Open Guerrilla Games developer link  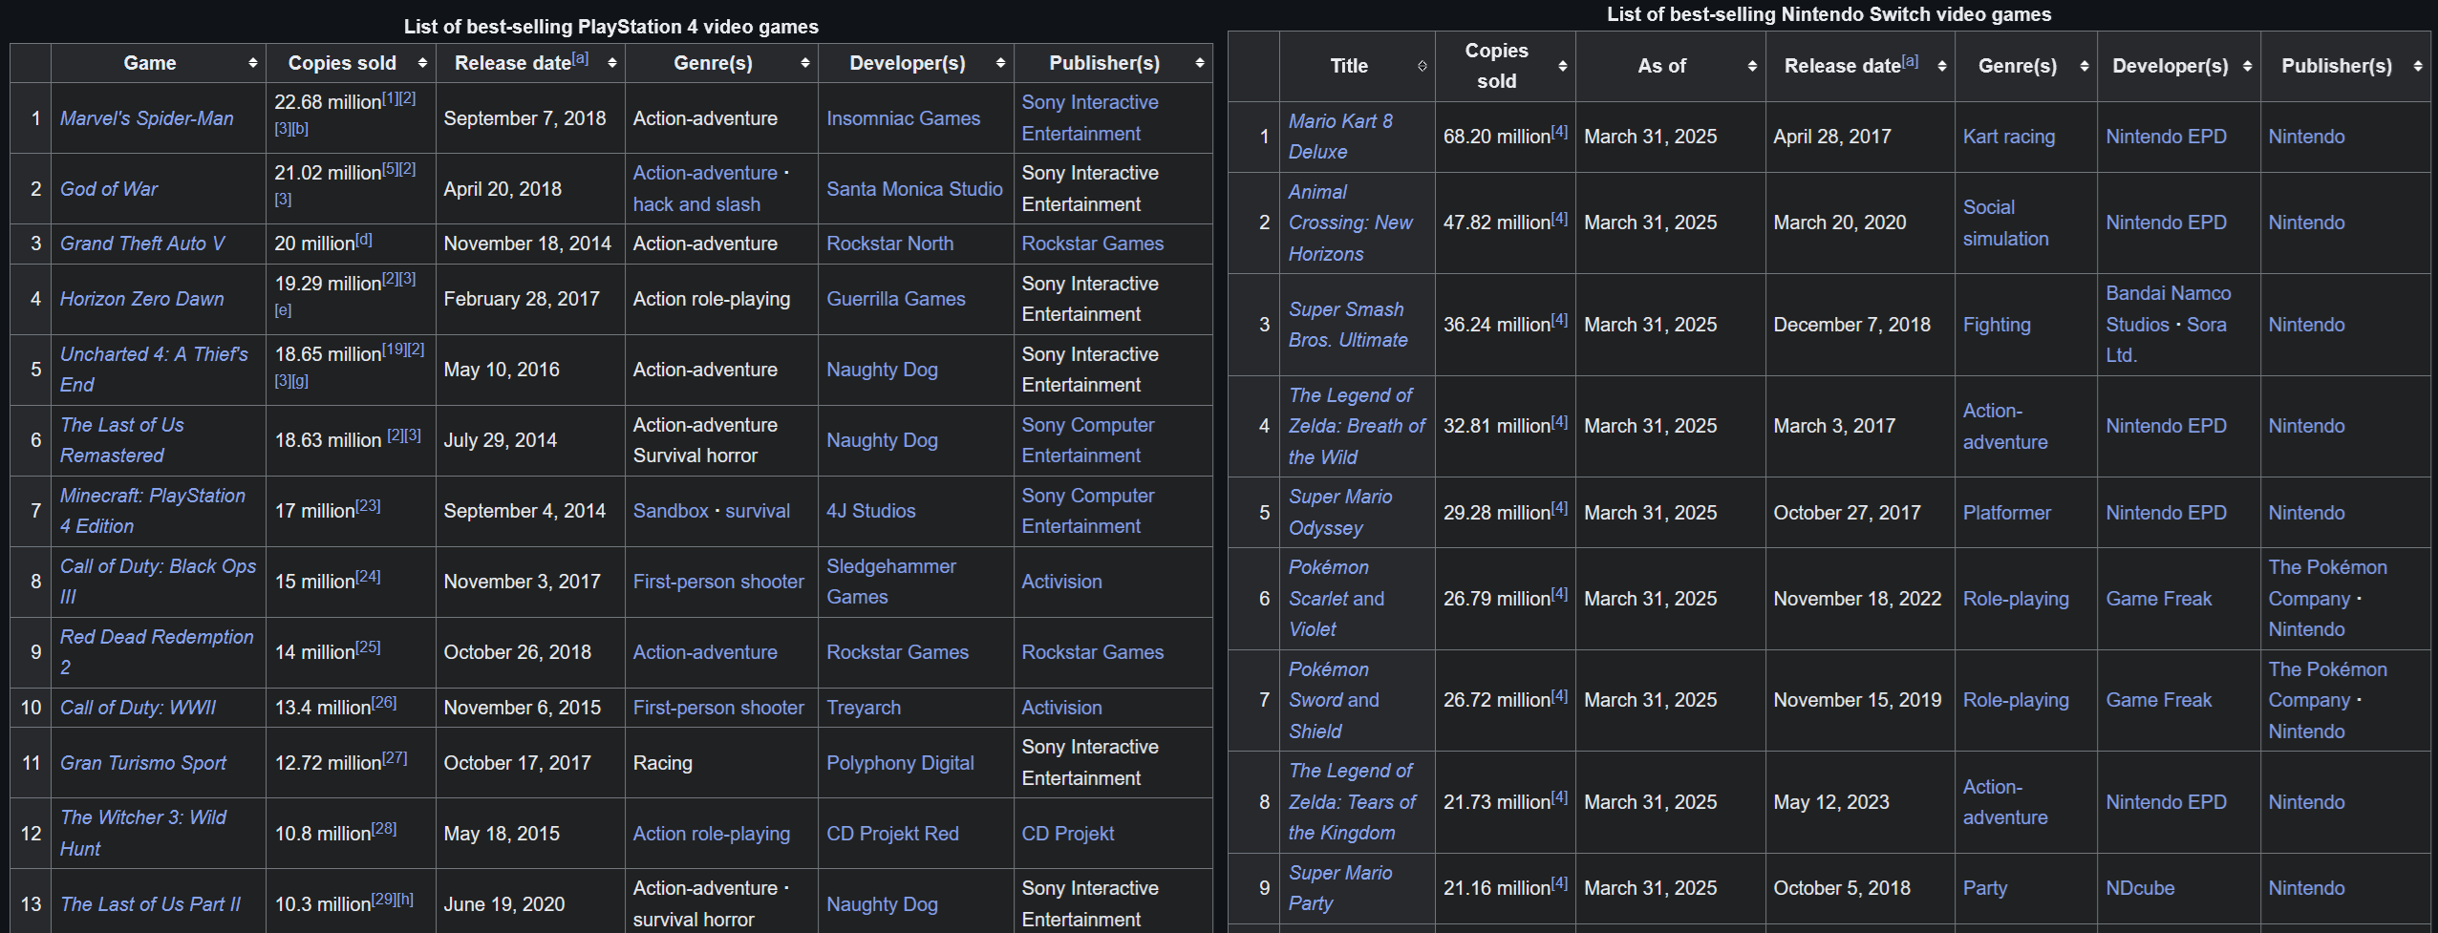click(895, 299)
